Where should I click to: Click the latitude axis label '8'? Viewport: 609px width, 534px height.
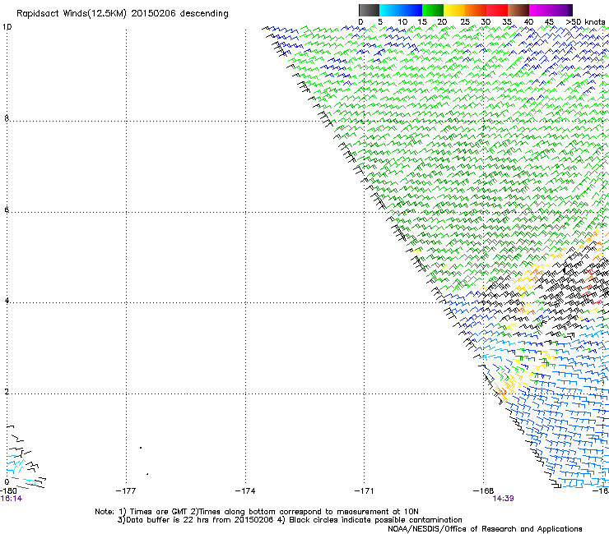click(x=7, y=118)
